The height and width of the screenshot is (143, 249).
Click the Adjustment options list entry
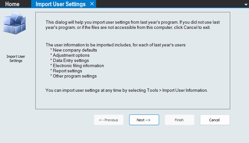[71, 55]
